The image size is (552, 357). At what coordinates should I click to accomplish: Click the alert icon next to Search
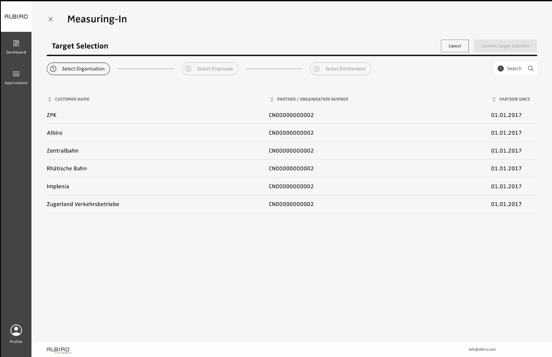click(x=500, y=68)
